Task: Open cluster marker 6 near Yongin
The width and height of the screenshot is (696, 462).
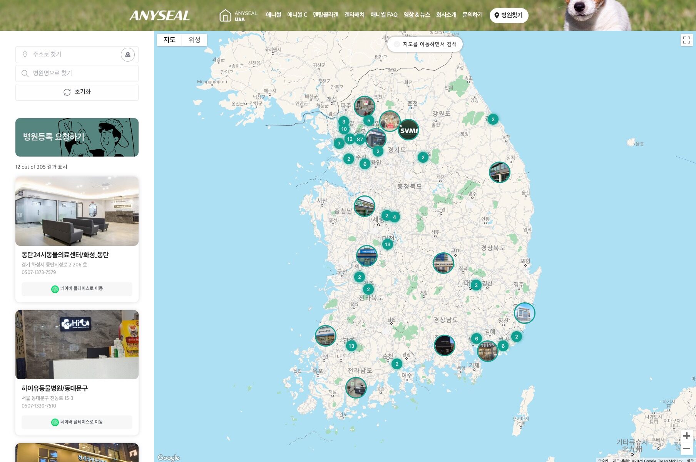Action: [365, 164]
